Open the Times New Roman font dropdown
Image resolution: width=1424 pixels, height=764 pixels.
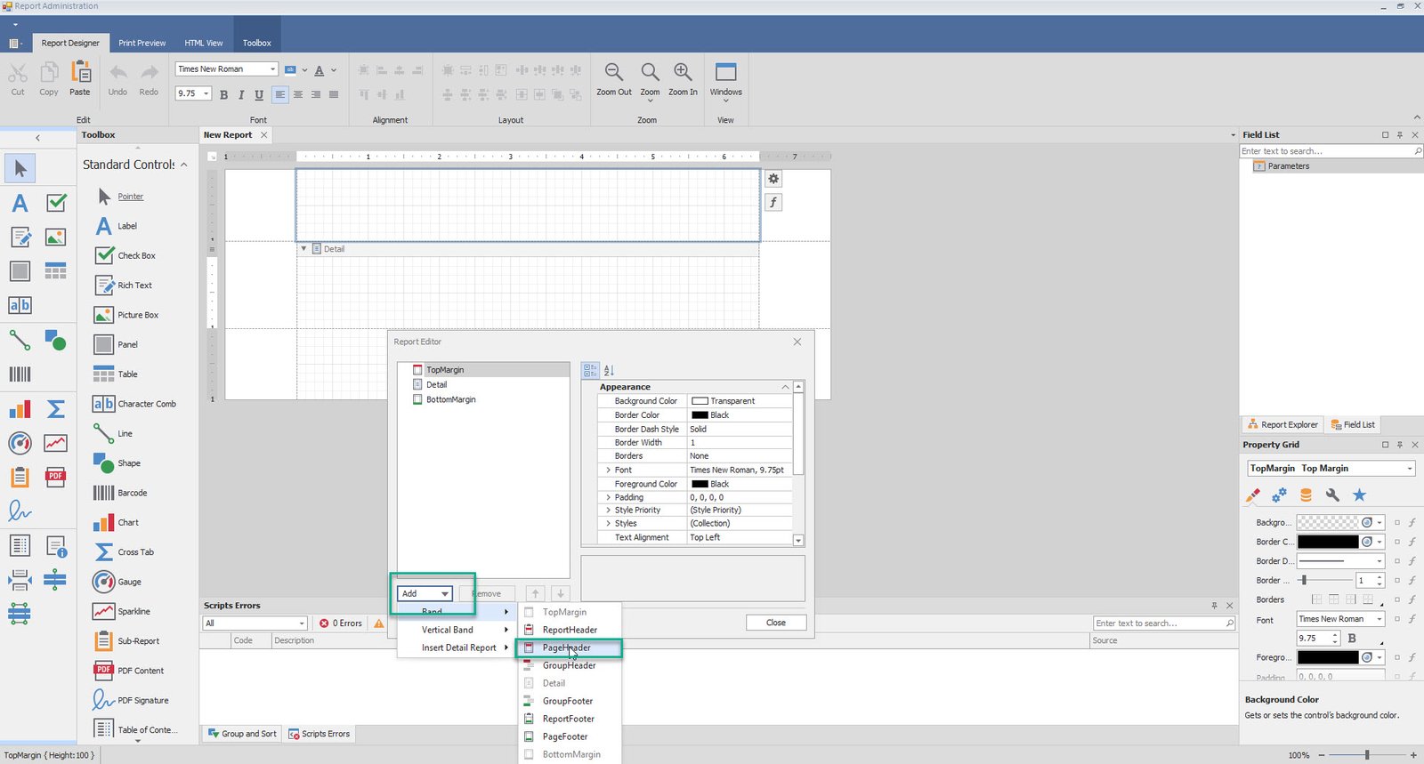pos(272,69)
